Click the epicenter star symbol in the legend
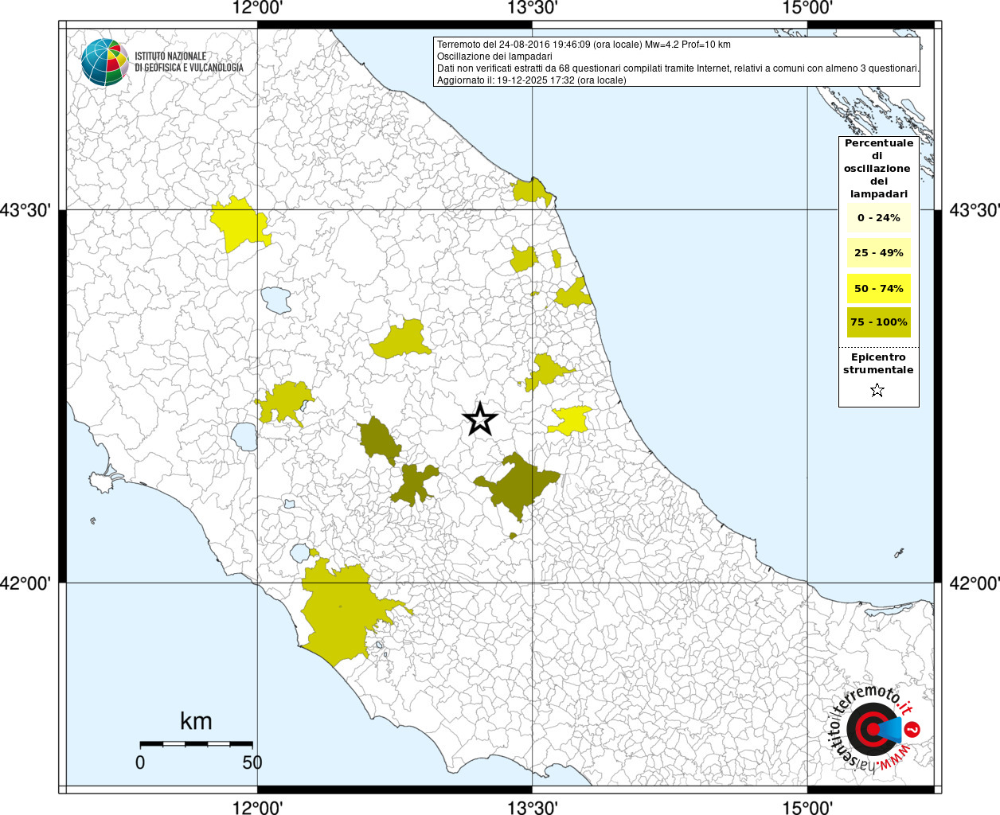Viewport: 1000px width, 815px height. tap(877, 390)
